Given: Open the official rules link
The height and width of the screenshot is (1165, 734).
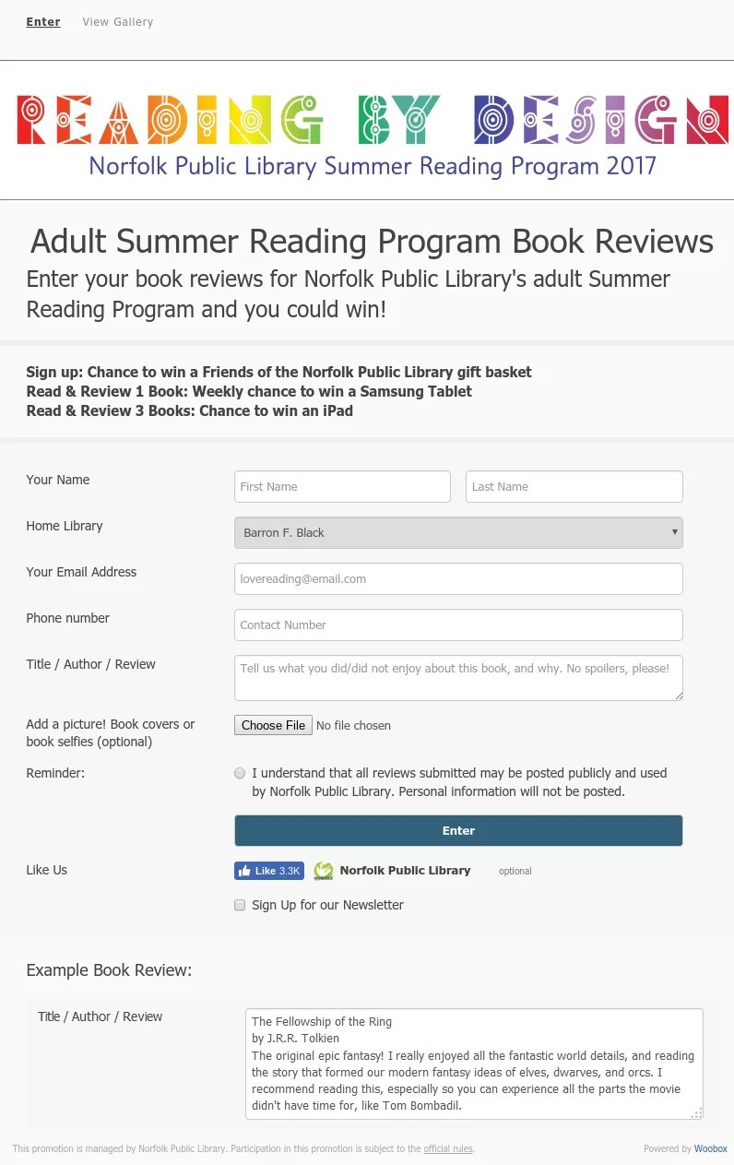Looking at the screenshot, I should (x=447, y=1148).
